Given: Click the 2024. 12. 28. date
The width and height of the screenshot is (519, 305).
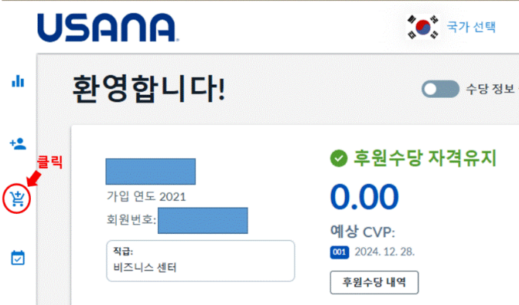Looking at the screenshot, I should pos(384,252).
